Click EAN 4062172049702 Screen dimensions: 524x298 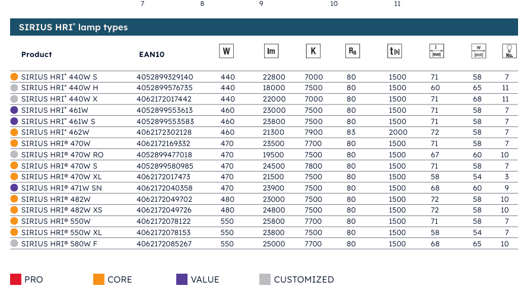pos(164,199)
